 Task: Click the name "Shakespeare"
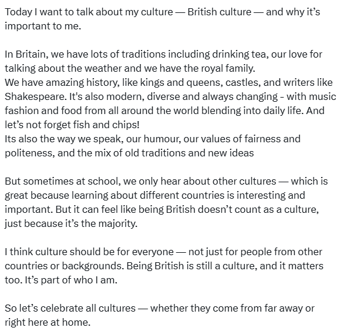pyautogui.click(x=35, y=96)
